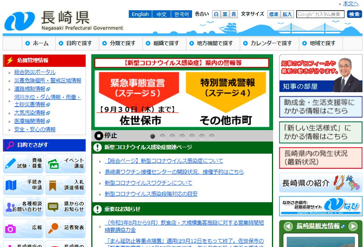Open 新型コロナウイルスワクチンについて link
The image size is (364, 247).
click(x=148, y=183)
